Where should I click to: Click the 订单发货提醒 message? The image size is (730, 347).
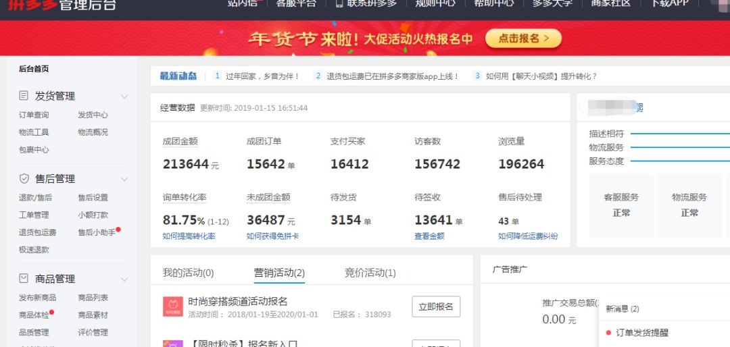(x=642, y=333)
